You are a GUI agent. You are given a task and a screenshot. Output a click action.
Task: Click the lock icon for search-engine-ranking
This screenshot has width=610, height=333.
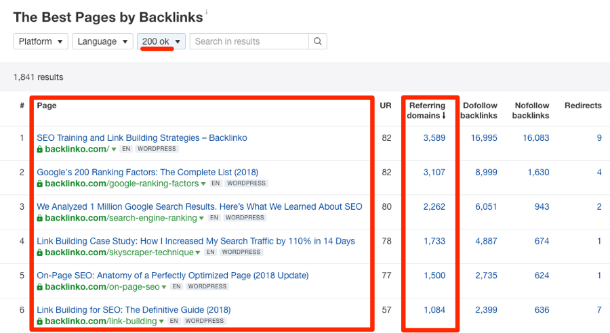[40, 218]
